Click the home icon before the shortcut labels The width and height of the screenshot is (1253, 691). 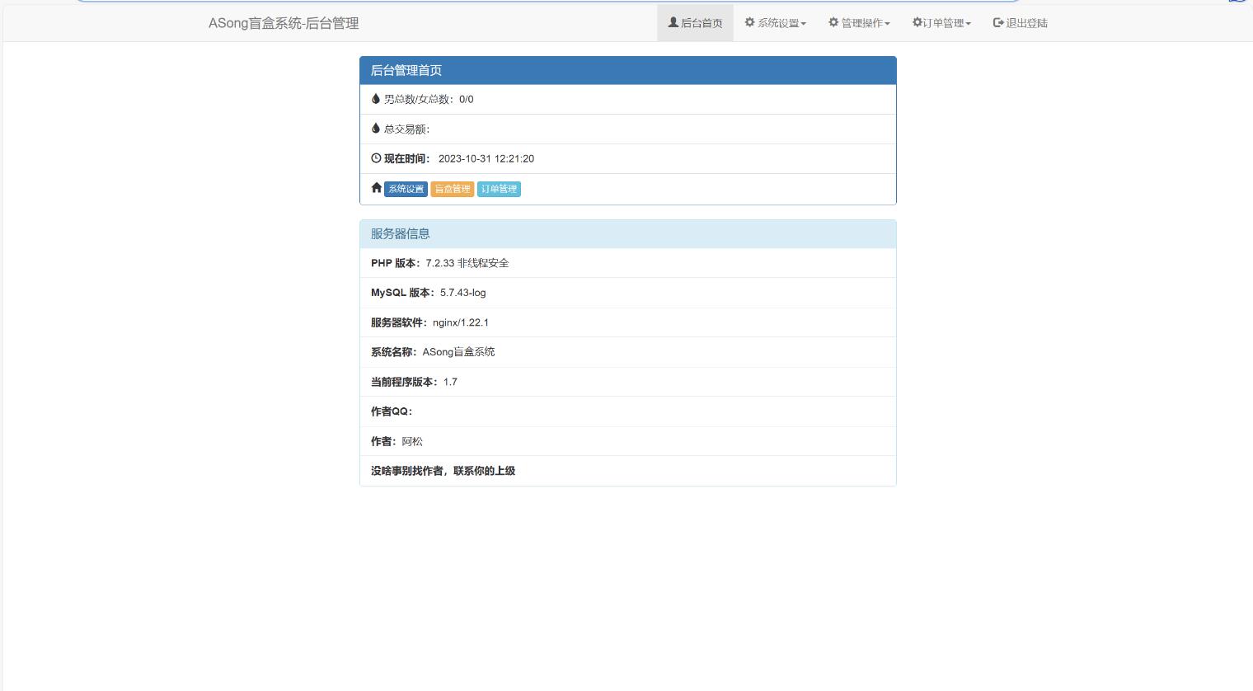tap(377, 188)
